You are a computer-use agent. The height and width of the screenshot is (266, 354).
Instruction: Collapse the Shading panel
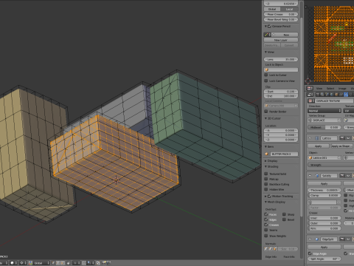[265, 166]
